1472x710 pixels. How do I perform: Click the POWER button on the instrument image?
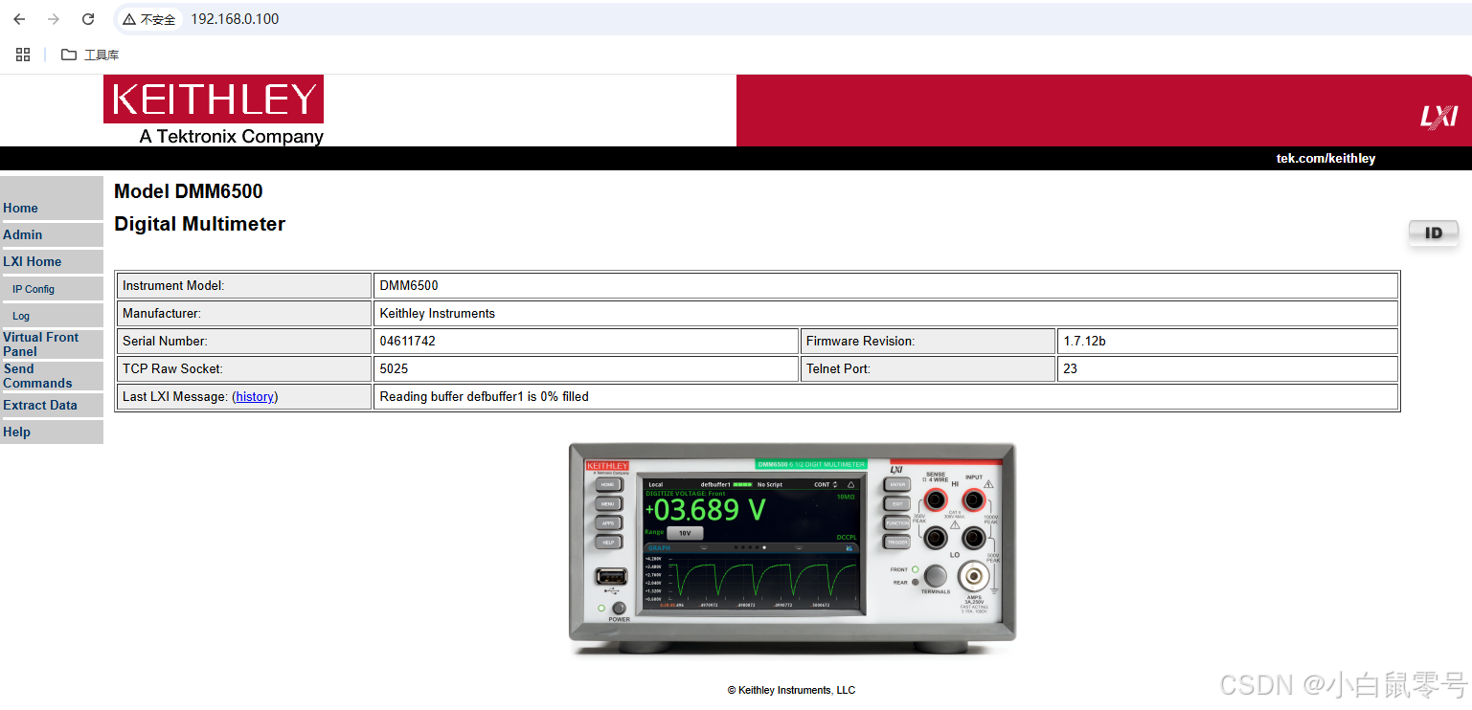coord(619,608)
